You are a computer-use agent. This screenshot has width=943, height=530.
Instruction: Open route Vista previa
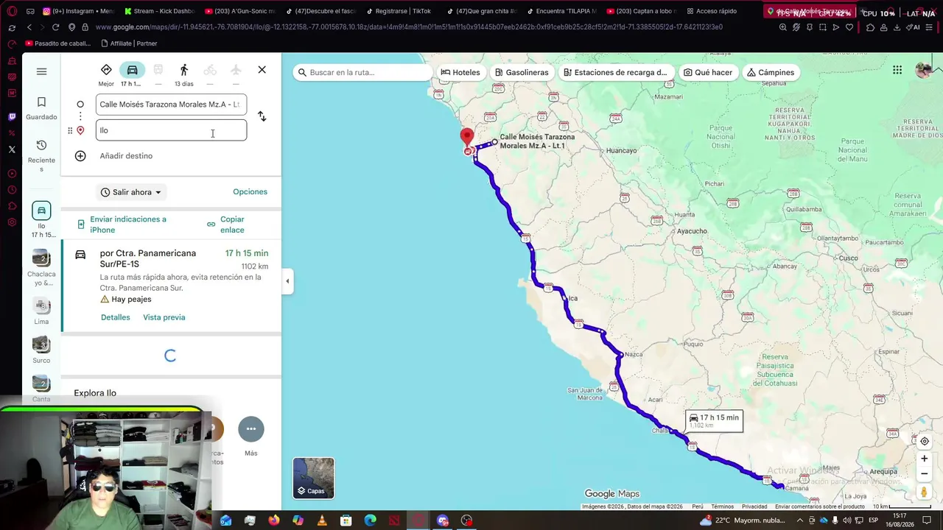pyautogui.click(x=164, y=317)
